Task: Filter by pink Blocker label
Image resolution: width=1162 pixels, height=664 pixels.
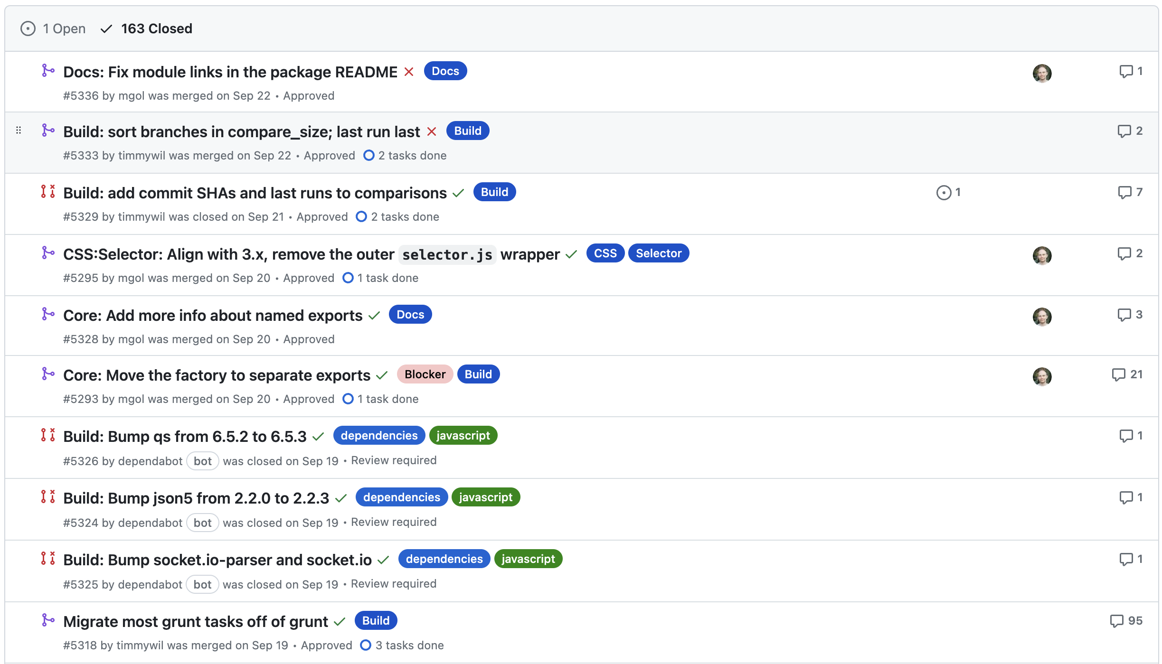Action: pos(425,374)
